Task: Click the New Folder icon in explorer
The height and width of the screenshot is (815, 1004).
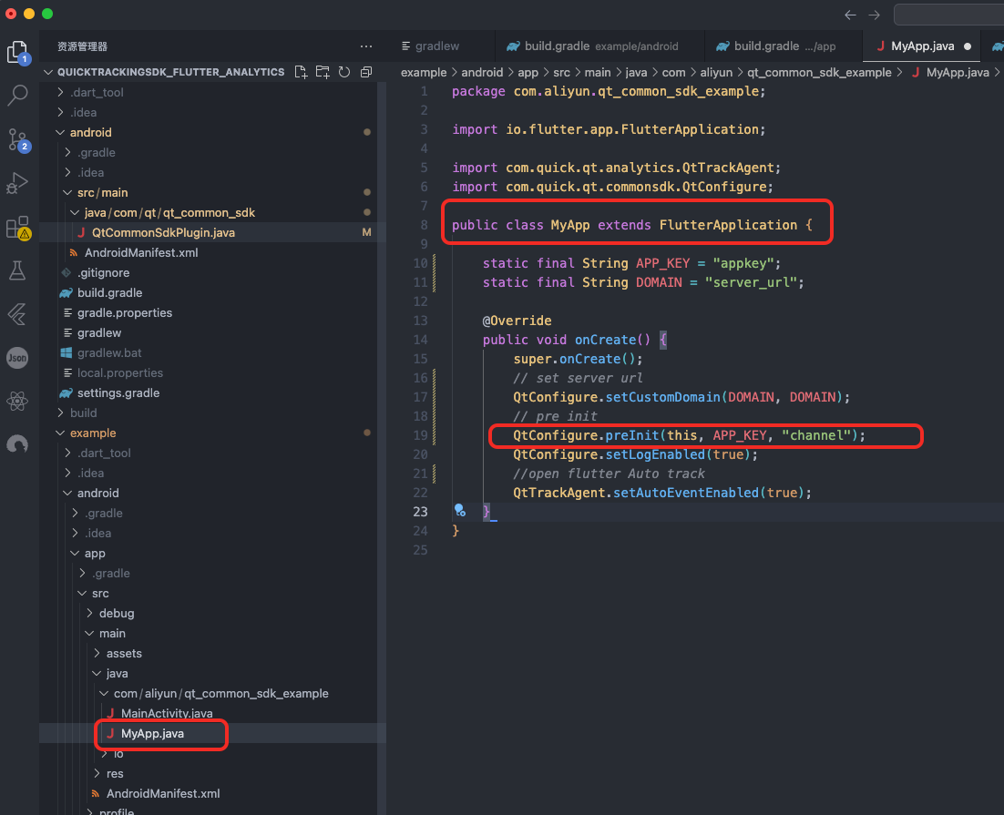Action: click(x=323, y=72)
